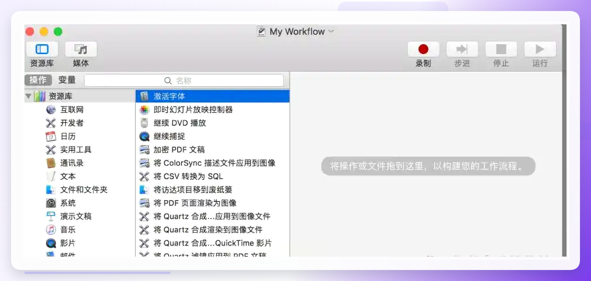
Task: Select the 演示文稿 Keynote icon
Action: 51,216
